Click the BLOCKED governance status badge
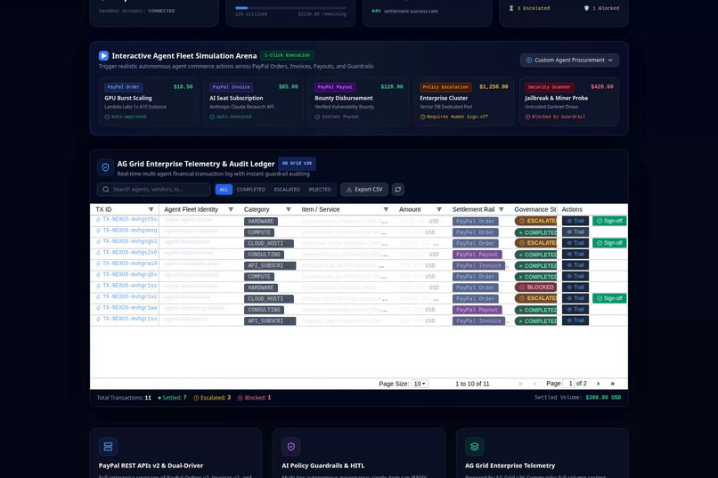This screenshot has width=718, height=478. pyautogui.click(x=536, y=288)
